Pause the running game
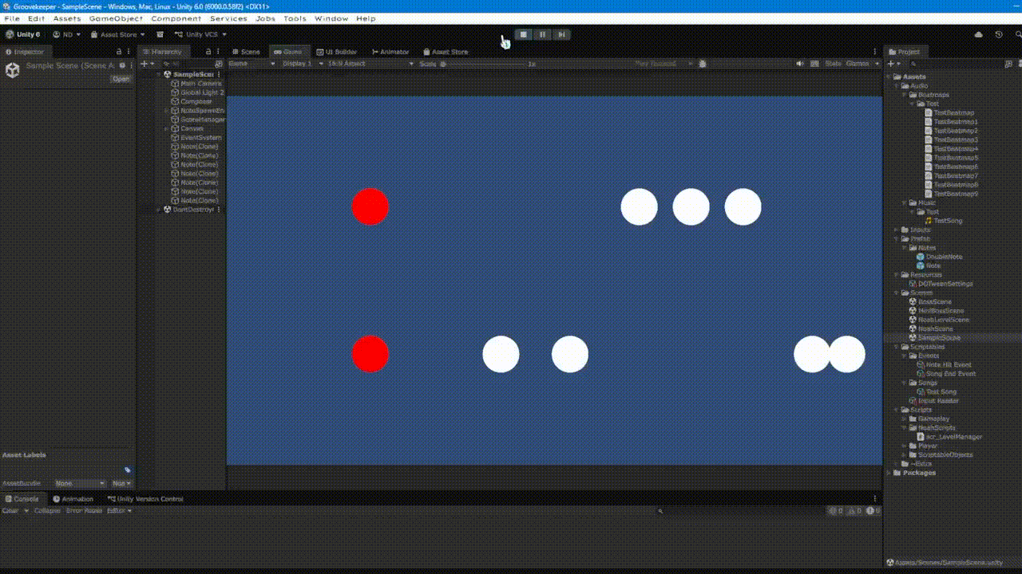 pyautogui.click(x=543, y=34)
